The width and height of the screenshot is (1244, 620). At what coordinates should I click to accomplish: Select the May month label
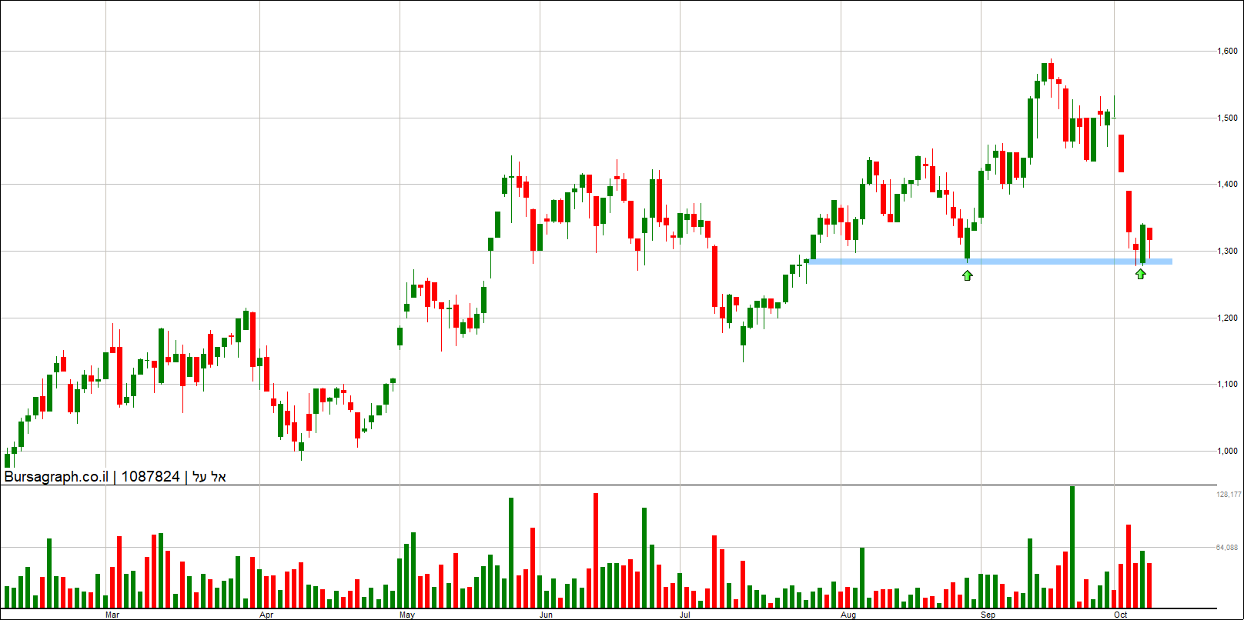click(407, 615)
